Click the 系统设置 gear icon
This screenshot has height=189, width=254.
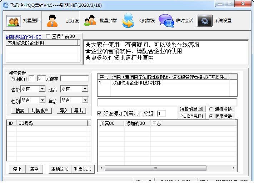pos(205,21)
